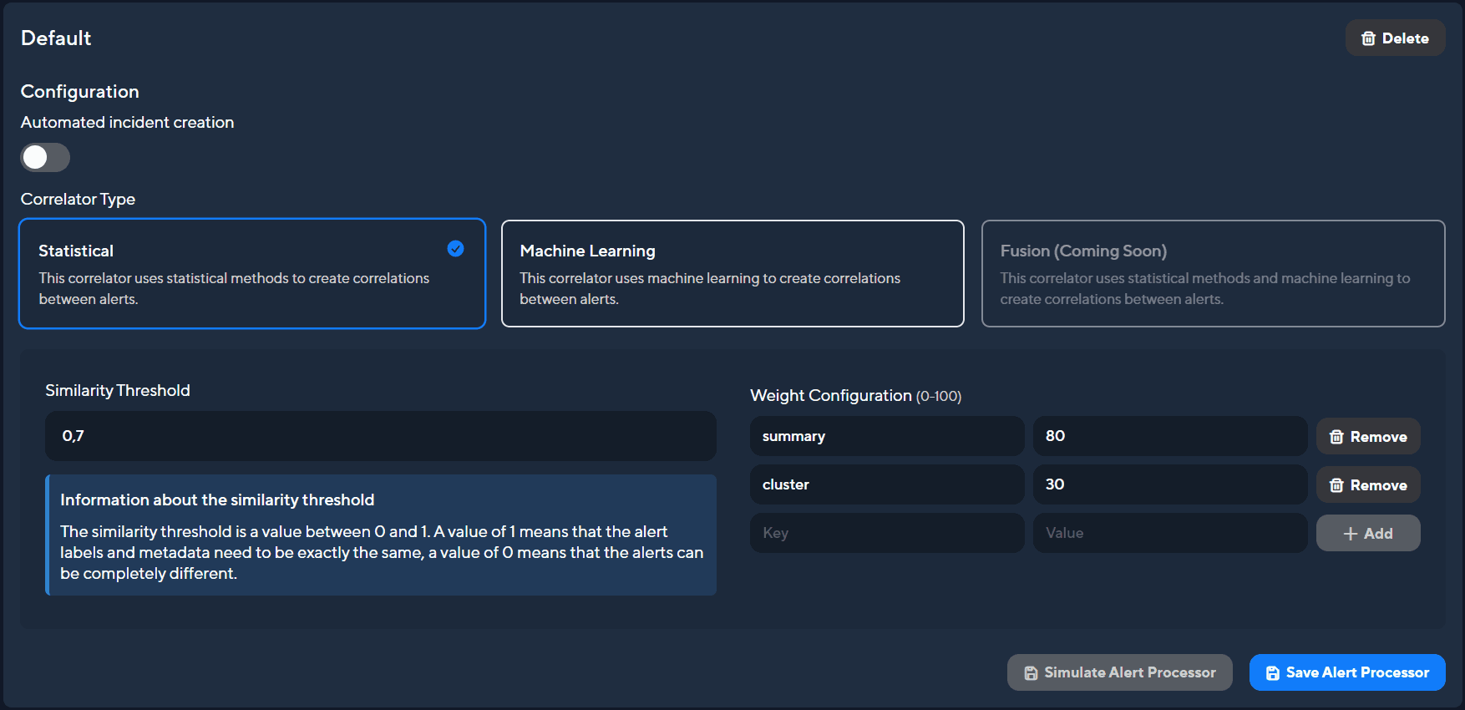Click the trash icon in summary row
This screenshot has width=1465, height=710.
click(x=1336, y=437)
